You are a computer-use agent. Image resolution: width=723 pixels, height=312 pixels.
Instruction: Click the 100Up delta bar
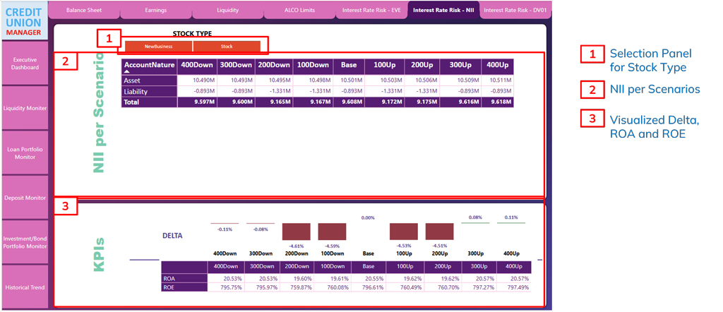click(404, 232)
